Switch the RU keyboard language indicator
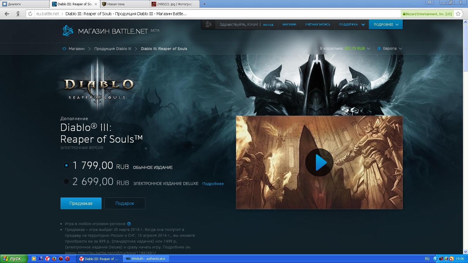 [x=427, y=259]
